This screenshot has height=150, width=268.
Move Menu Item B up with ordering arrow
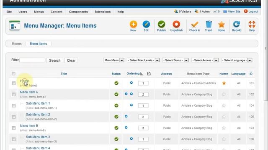[x=126, y=127]
